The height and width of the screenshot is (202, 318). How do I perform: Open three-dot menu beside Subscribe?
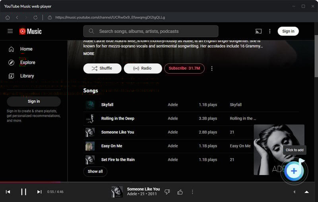pos(212,69)
